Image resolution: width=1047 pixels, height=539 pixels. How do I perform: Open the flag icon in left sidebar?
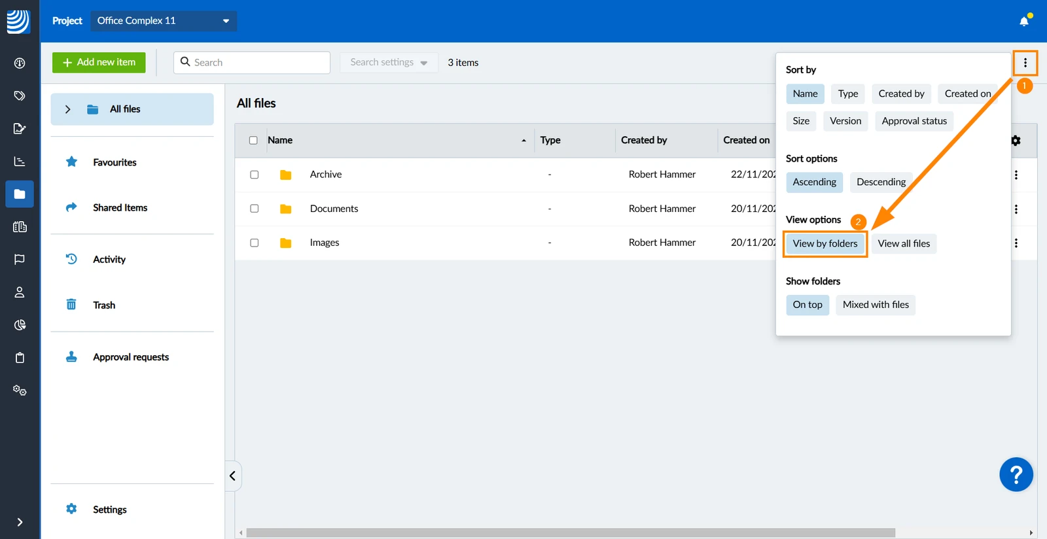(x=20, y=259)
